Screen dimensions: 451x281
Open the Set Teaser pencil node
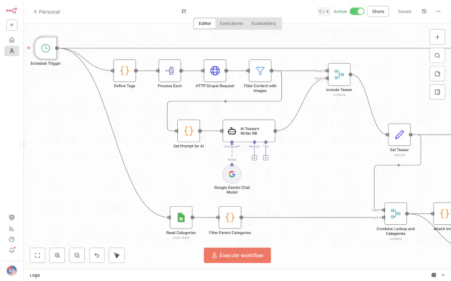pyautogui.click(x=399, y=135)
